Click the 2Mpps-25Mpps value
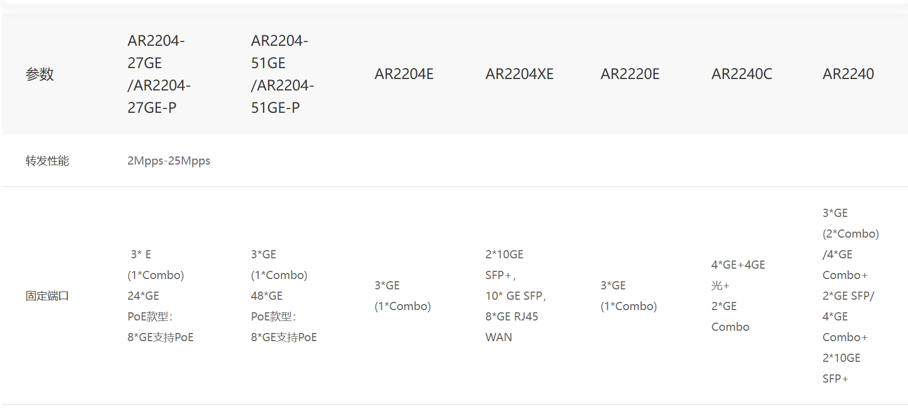Screen dimensions: 908x412 click(x=169, y=161)
